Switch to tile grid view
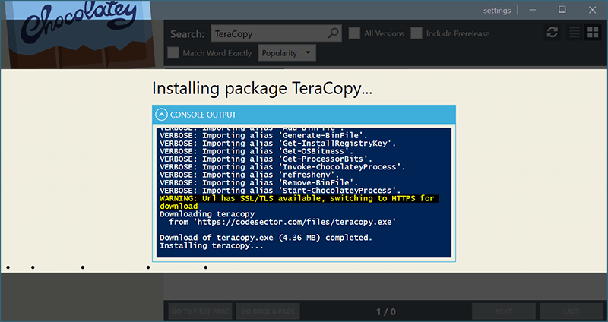The width and height of the screenshot is (608, 322). (593, 33)
